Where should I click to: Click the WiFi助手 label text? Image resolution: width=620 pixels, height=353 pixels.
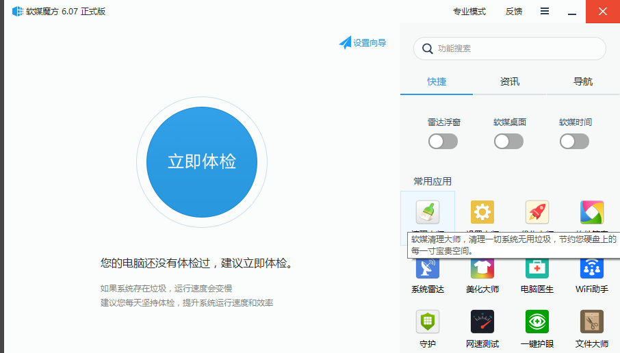pyautogui.click(x=591, y=289)
